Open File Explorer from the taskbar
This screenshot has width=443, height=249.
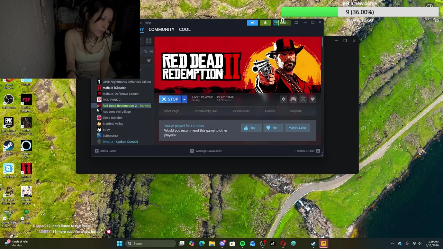click(x=212, y=243)
